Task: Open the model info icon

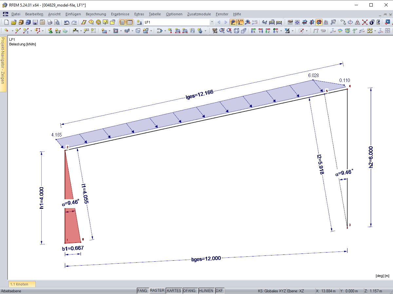Action: pyautogui.click(x=372, y=22)
